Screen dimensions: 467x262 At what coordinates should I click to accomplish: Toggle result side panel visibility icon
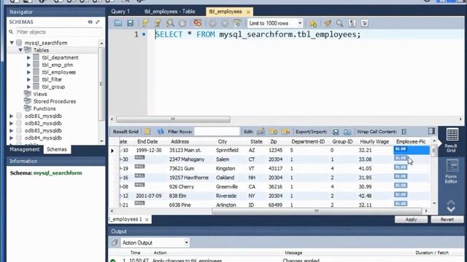pos(431,131)
